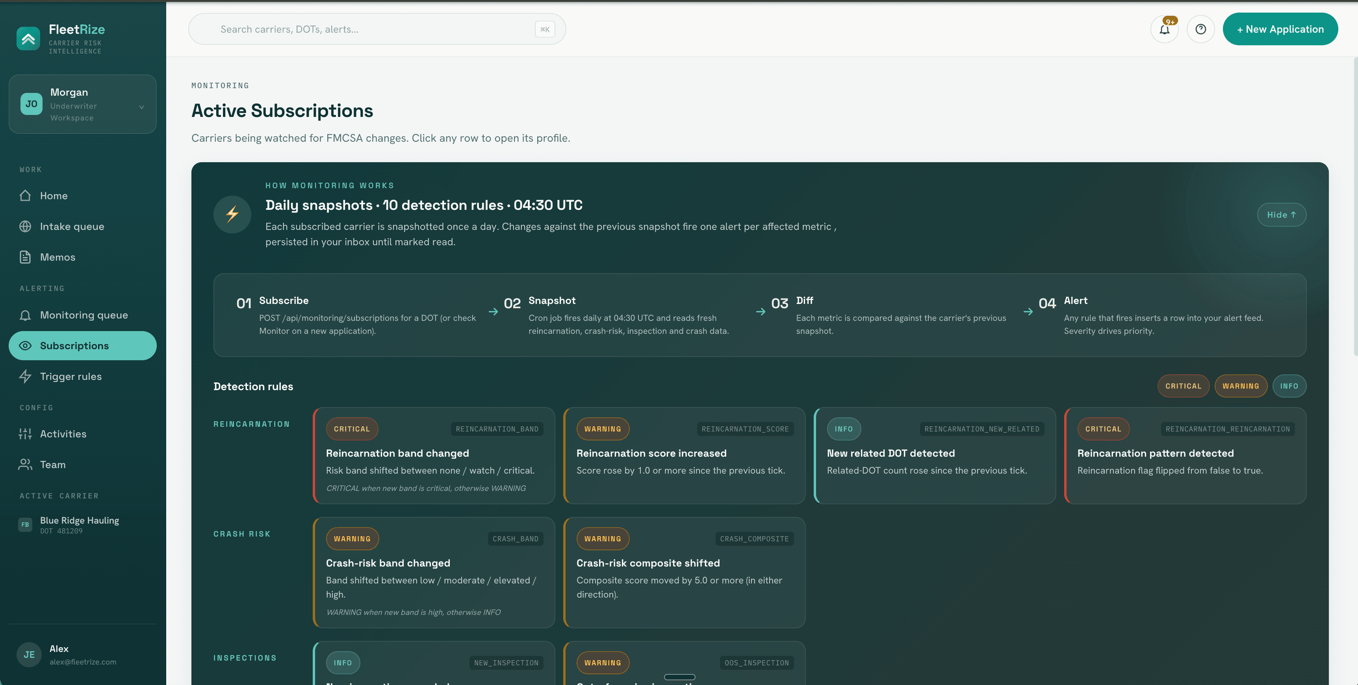
Task: Click the 02 Snapshot step
Action: pos(617,315)
